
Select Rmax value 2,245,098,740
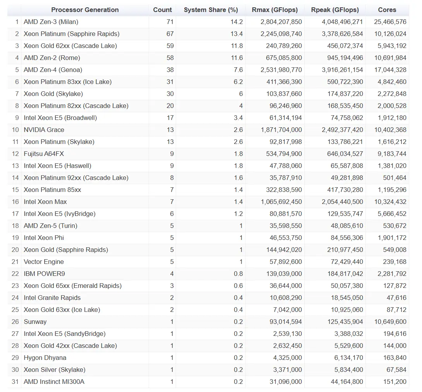point(281,34)
